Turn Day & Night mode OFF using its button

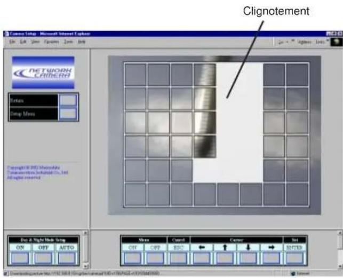click(43, 258)
